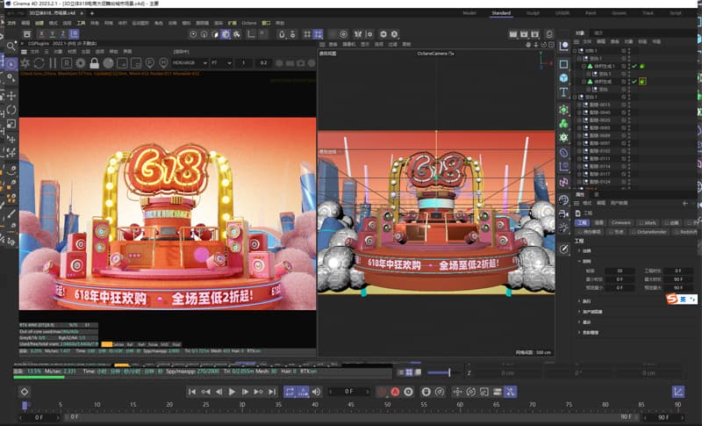Toggle the Live Viewer camera lock icon

pyautogui.click(x=95, y=63)
